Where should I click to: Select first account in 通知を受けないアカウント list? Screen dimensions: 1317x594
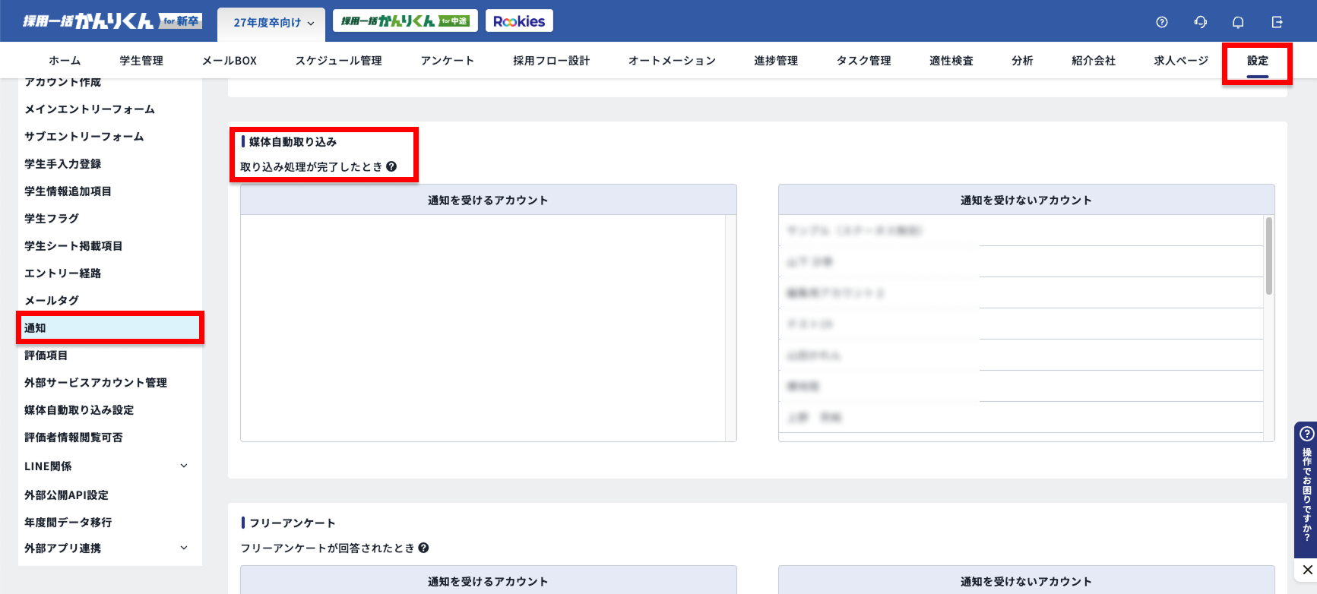coord(879,230)
